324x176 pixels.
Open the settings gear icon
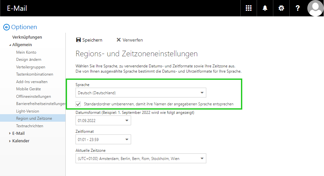(281, 8)
